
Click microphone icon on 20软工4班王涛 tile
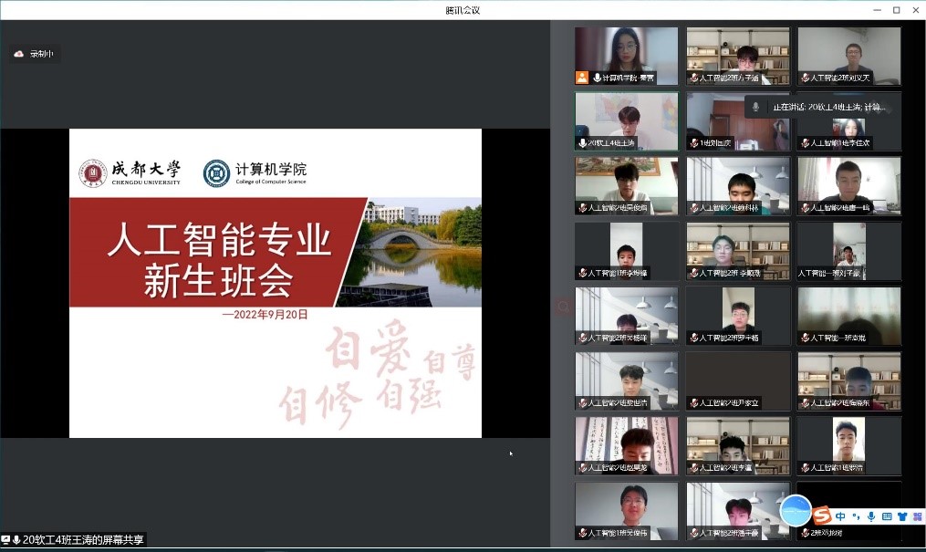point(582,143)
